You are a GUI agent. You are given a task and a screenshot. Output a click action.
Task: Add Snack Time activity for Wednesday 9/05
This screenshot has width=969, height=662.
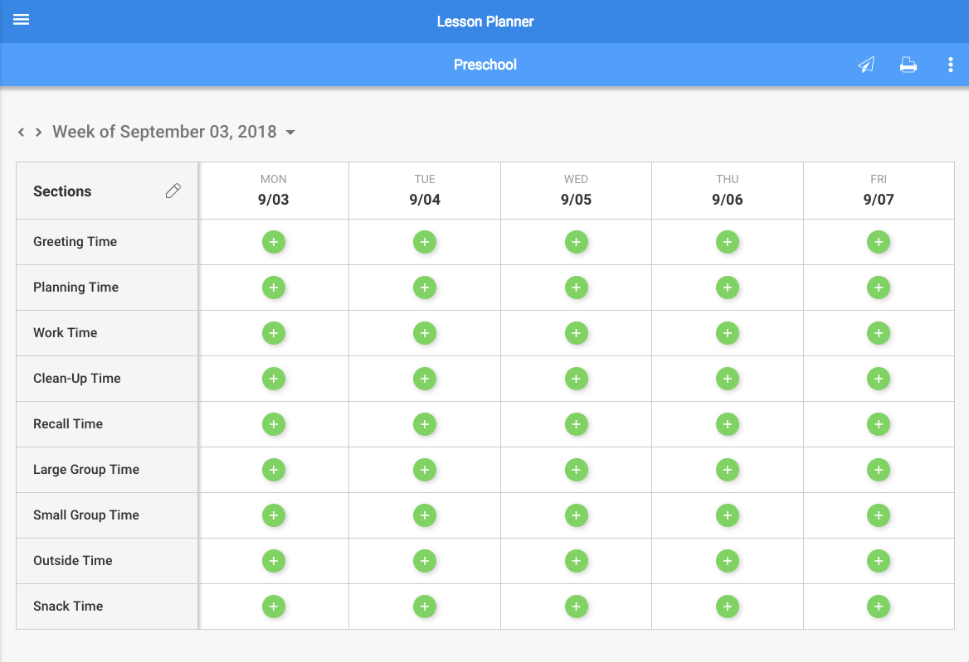coord(576,606)
